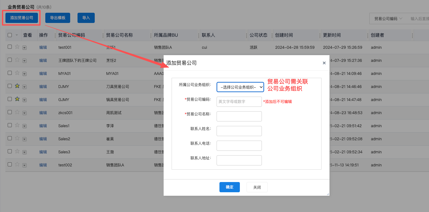The width and height of the screenshot is (429, 212).
Task: Star the test001 row
Action: 17,47
